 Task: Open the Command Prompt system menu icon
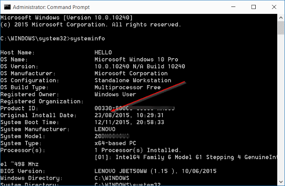pyautogui.click(x=7, y=7)
